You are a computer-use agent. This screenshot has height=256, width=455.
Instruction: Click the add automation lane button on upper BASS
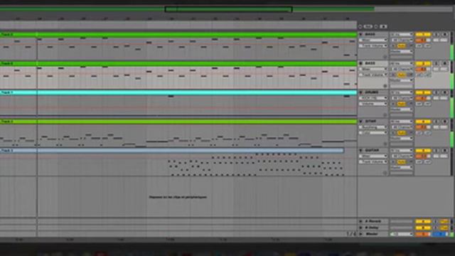[385, 57]
